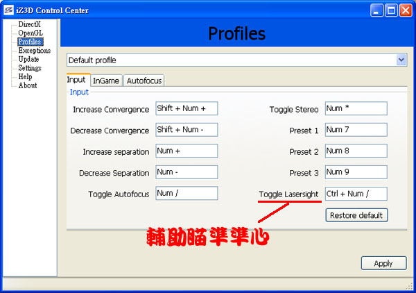The width and height of the screenshot is (416, 293).
Task: Go to Update in the sidebar
Action: [x=28, y=59]
